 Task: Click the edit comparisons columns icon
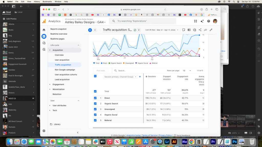[x=189, y=30]
